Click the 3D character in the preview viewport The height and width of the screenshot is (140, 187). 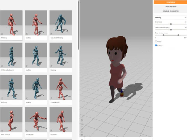tap(118, 69)
